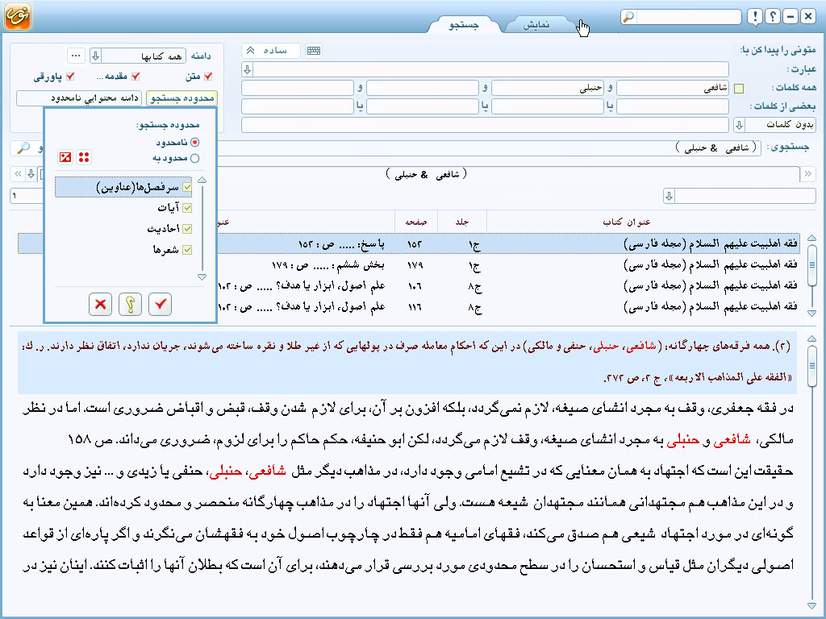This screenshot has height=619, width=826.
Task: Open help with the question mark icon
Action: point(772,17)
